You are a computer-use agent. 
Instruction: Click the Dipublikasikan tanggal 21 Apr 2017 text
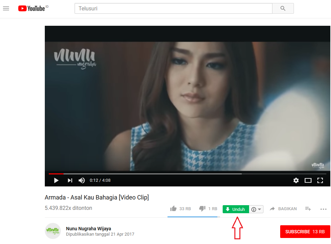pyautogui.click(x=100, y=234)
